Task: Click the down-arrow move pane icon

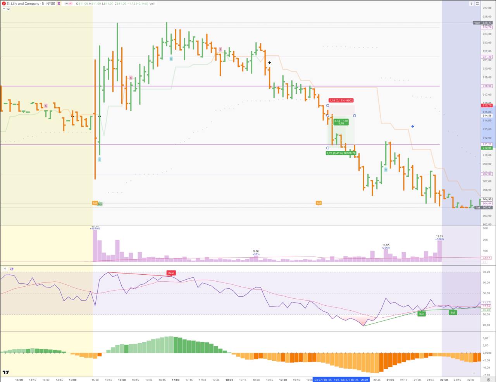Action: tap(471, 3)
